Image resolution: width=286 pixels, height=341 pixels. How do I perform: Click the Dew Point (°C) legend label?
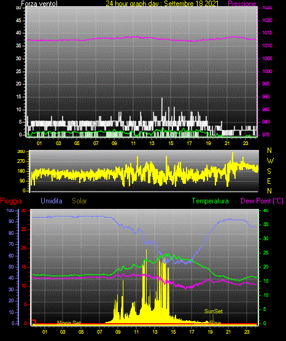(262, 201)
